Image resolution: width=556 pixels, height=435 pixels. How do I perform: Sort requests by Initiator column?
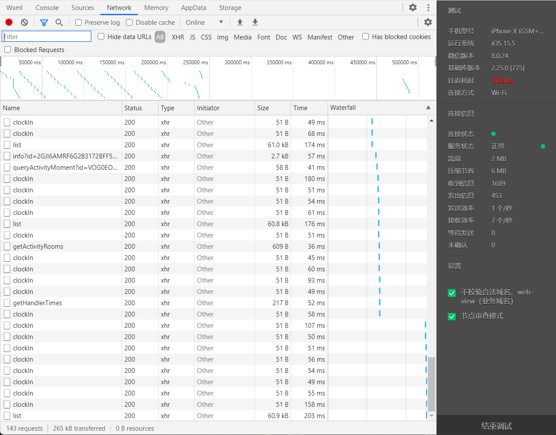coord(224,108)
